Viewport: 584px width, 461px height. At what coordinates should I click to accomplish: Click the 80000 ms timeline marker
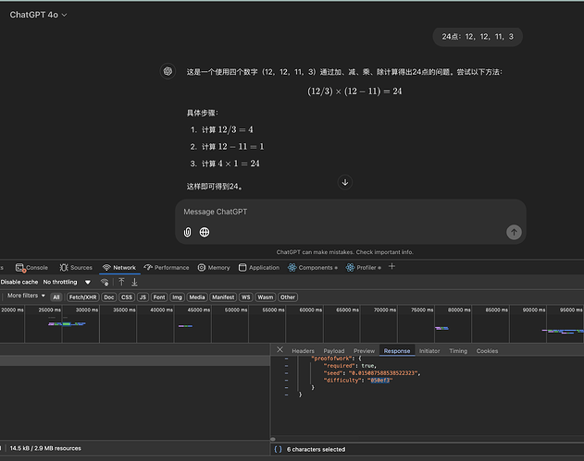pos(459,309)
